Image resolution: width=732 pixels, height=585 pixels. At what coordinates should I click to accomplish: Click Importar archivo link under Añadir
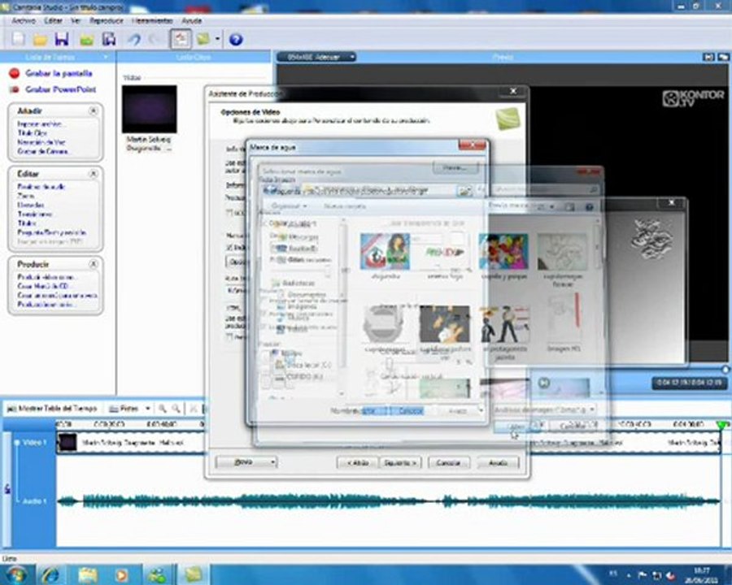pos(41,124)
